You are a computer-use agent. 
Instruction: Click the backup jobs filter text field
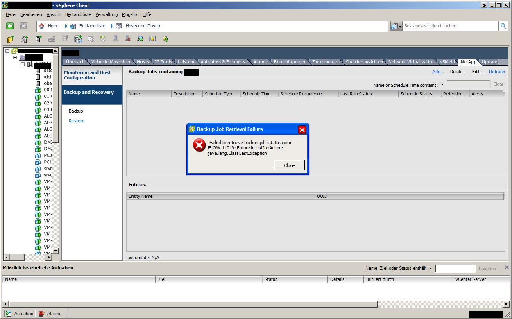(x=469, y=85)
